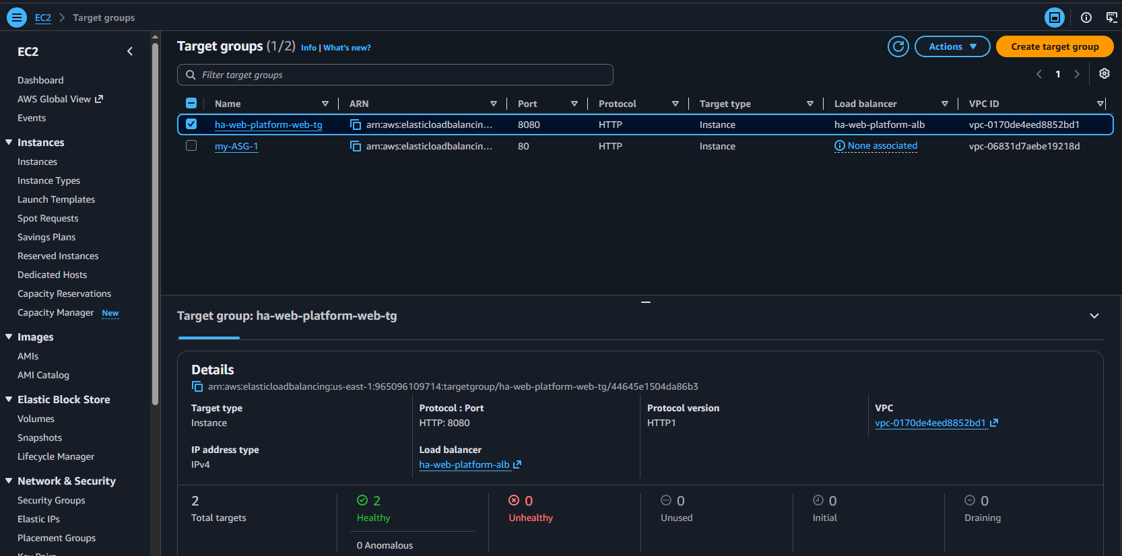Click the split panel resize handle
1122x556 pixels.
(x=646, y=302)
